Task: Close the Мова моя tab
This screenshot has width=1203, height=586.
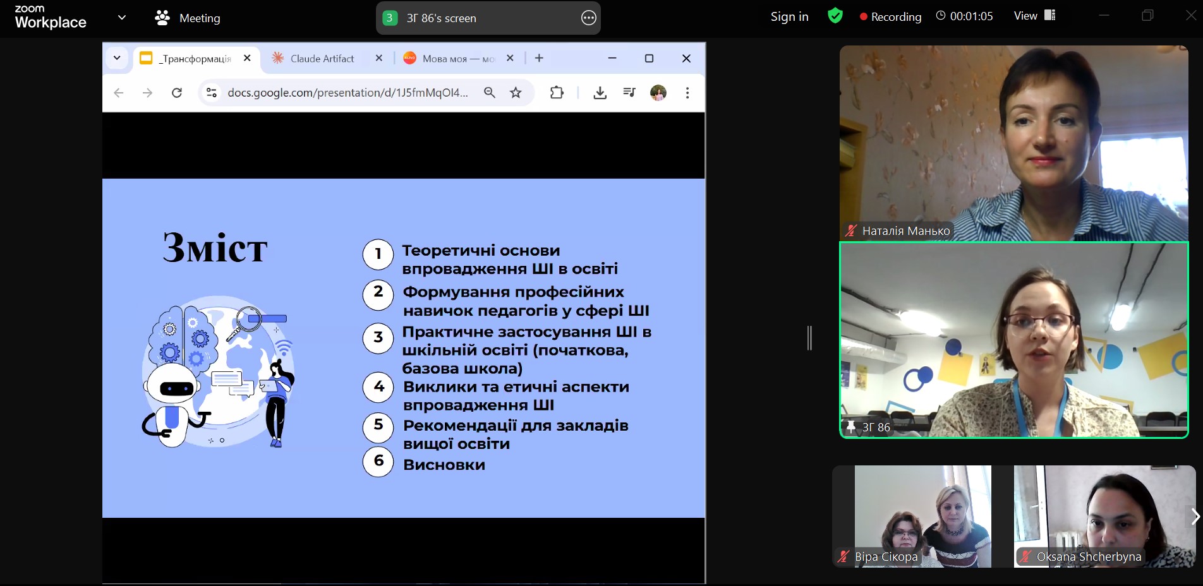Action: click(510, 58)
